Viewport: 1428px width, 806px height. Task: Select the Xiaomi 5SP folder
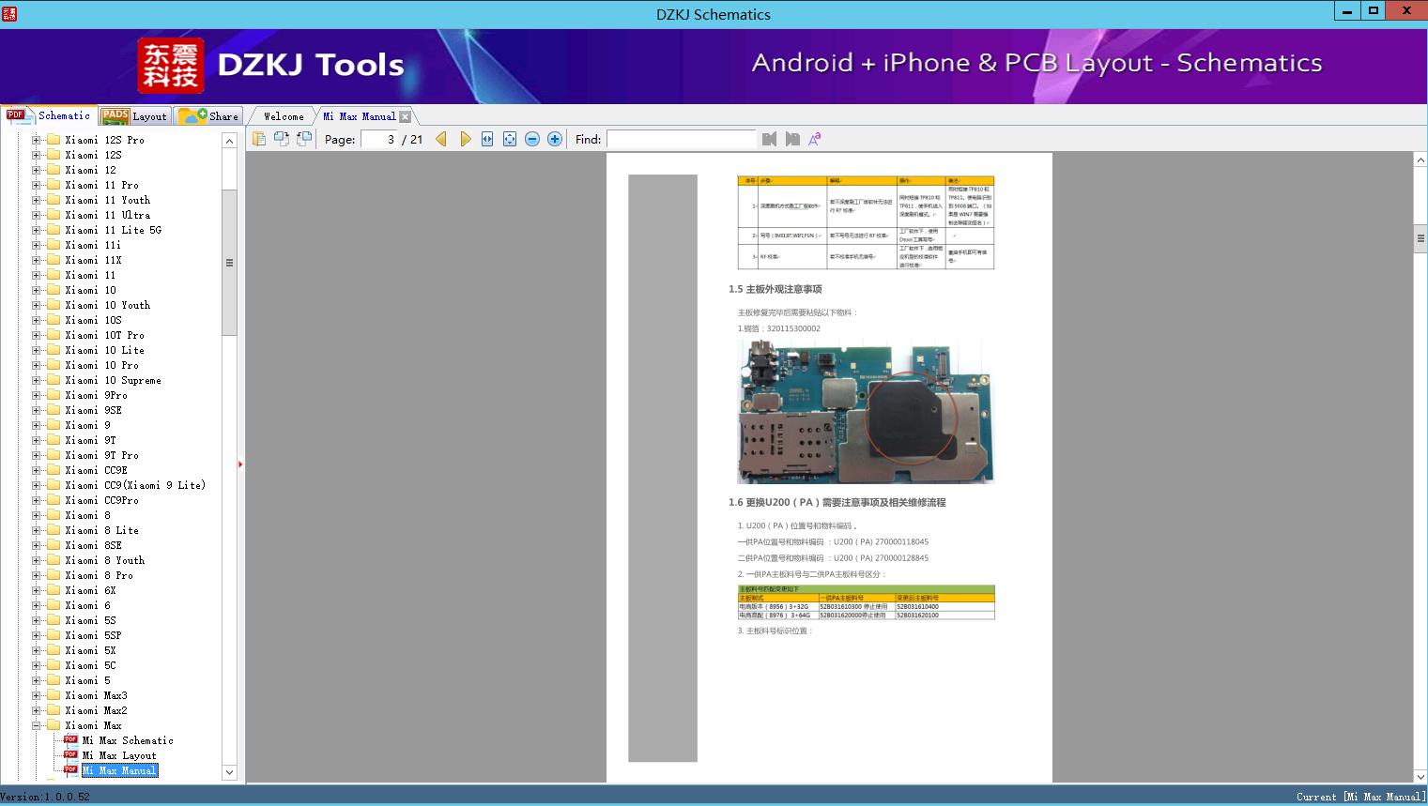pos(93,635)
